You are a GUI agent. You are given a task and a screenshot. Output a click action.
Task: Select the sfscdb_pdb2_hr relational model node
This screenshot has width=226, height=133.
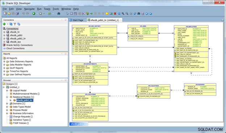[x=25, y=100]
